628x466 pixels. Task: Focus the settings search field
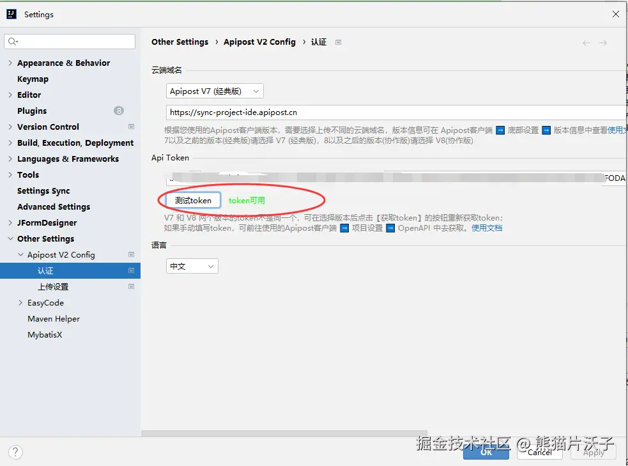coord(70,42)
